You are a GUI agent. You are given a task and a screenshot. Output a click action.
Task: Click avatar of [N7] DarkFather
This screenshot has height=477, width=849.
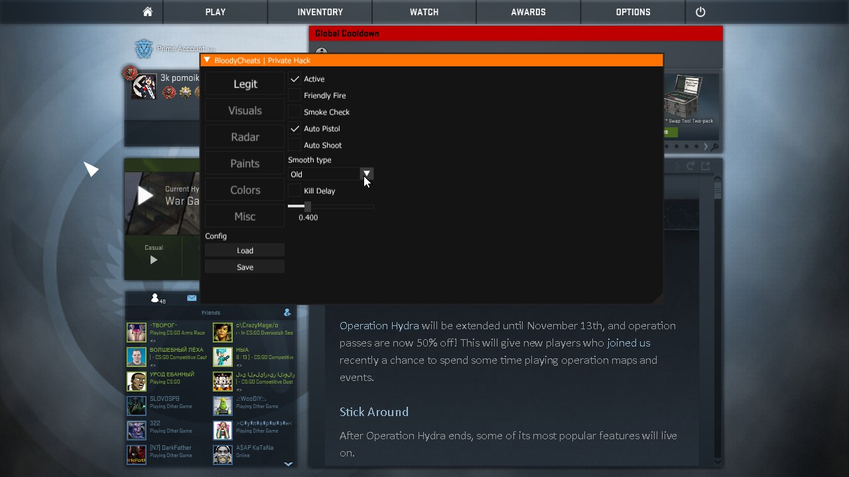(136, 455)
